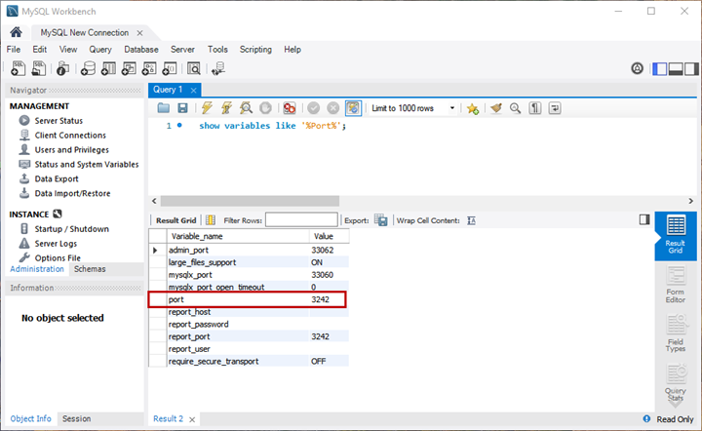Toggle result grid side panel icon

[644, 219]
